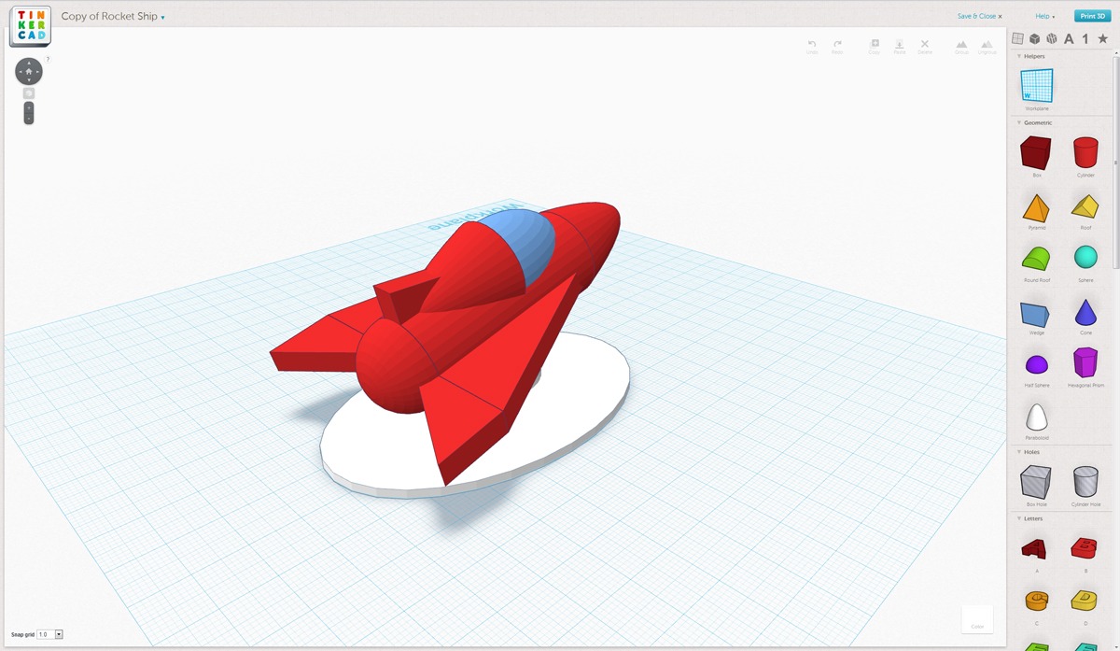Switch to the letter A shapes tab
Image resolution: width=1120 pixels, height=651 pixels.
(1069, 38)
